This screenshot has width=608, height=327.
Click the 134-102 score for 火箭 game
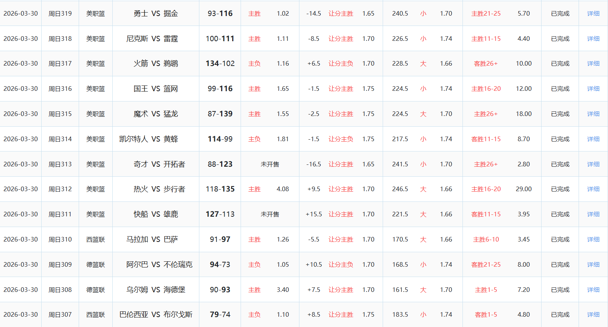click(220, 63)
